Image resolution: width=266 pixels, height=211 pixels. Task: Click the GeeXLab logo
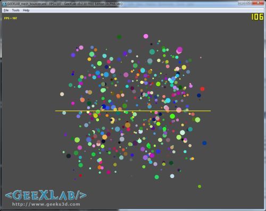pyautogui.click(x=46, y=195)
